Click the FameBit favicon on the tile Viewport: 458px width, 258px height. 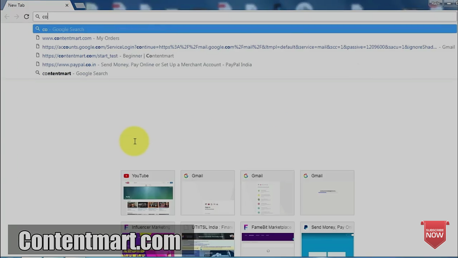point(246,227)
